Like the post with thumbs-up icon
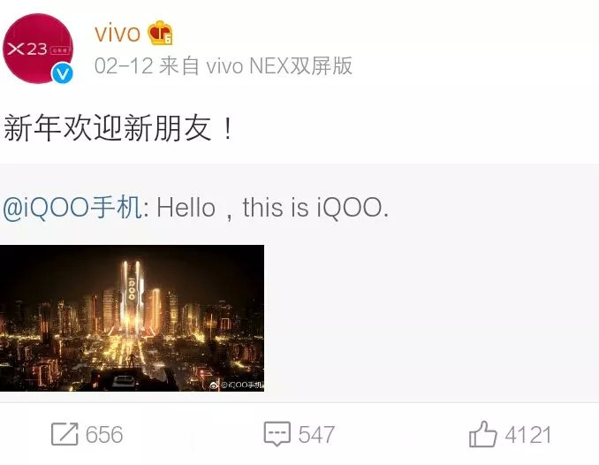 [x=483, y=434]
